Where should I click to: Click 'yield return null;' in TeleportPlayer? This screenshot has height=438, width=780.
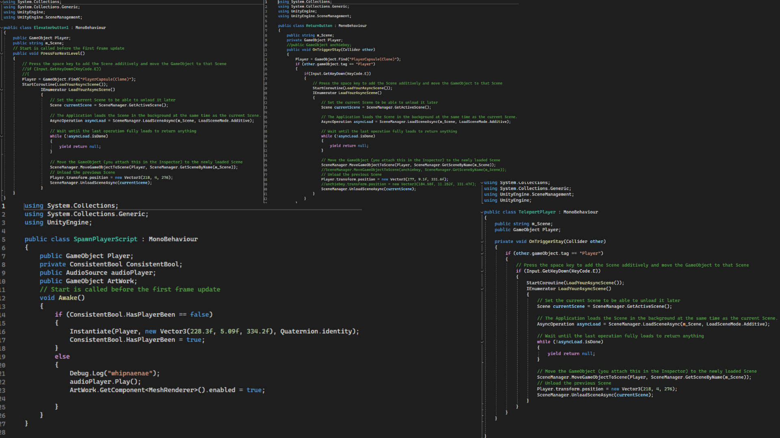(571, 354)
